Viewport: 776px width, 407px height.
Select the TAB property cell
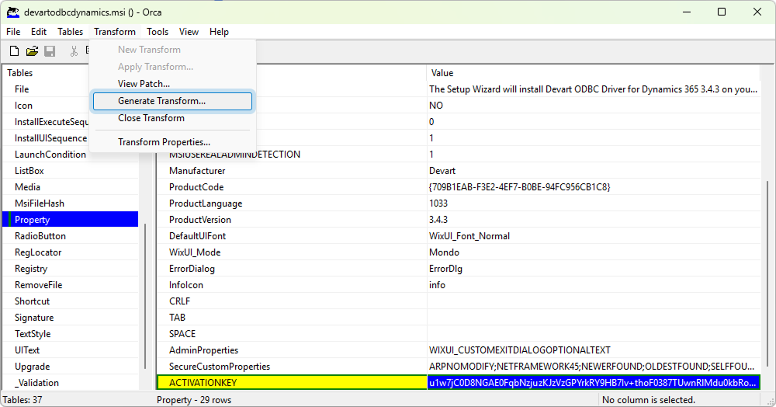[292, 318]
